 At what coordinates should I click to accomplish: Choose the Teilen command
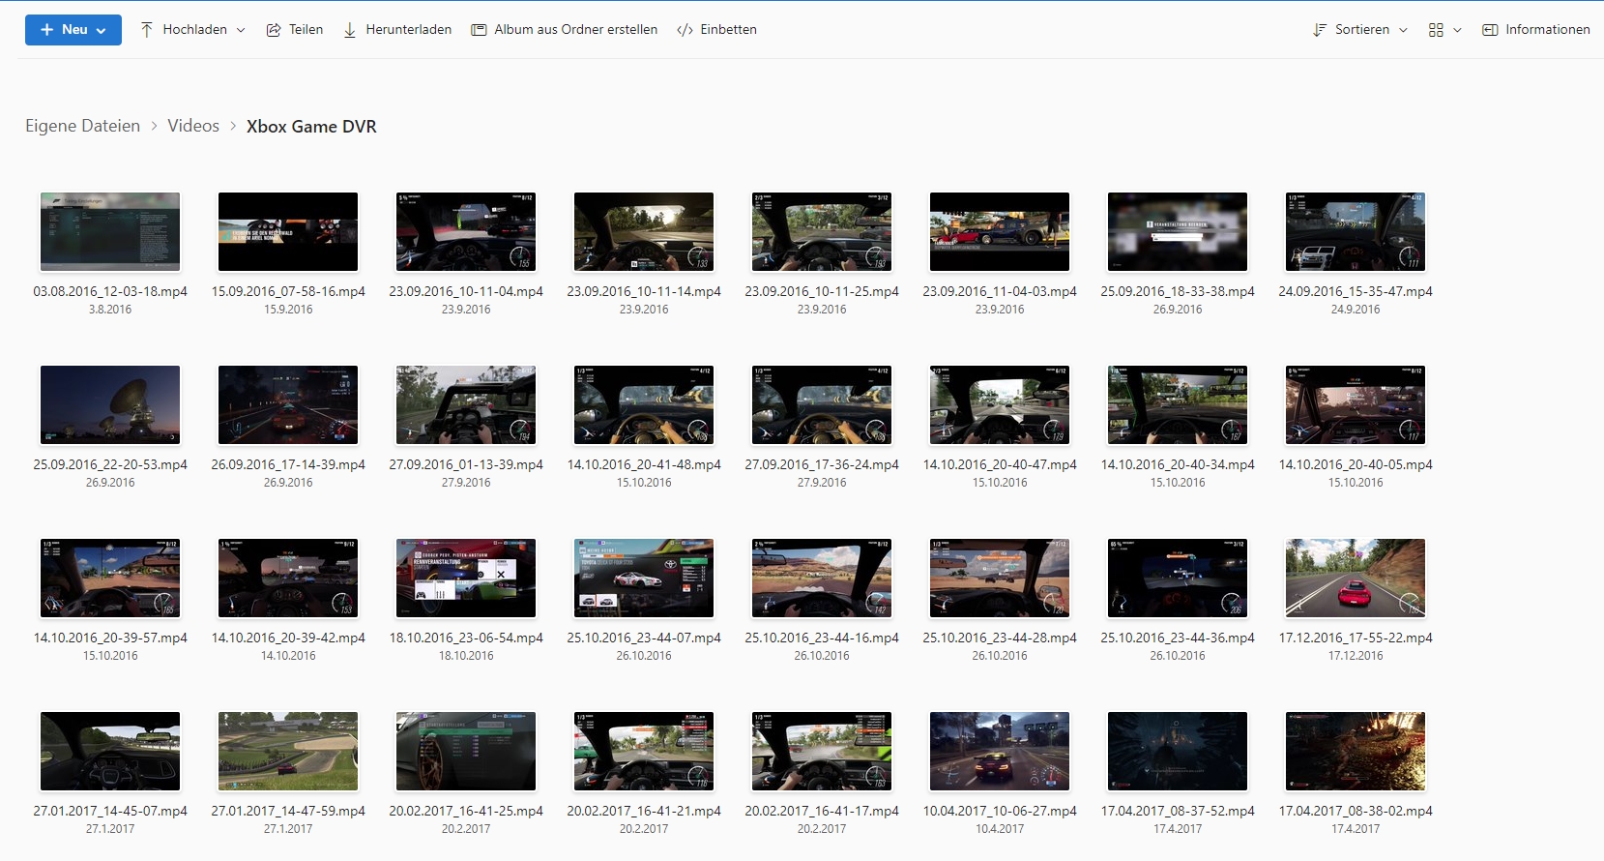306,30
